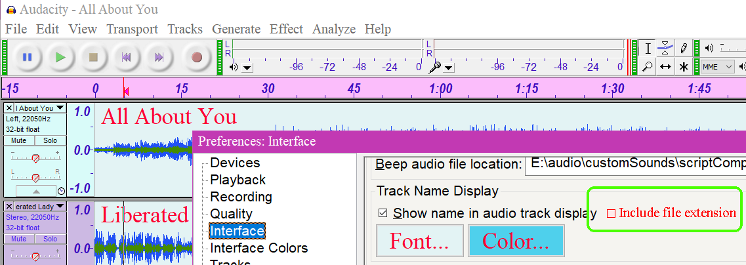
Task: Adjust gain slider on Liberated Lady track
Action: pos(35,257)
